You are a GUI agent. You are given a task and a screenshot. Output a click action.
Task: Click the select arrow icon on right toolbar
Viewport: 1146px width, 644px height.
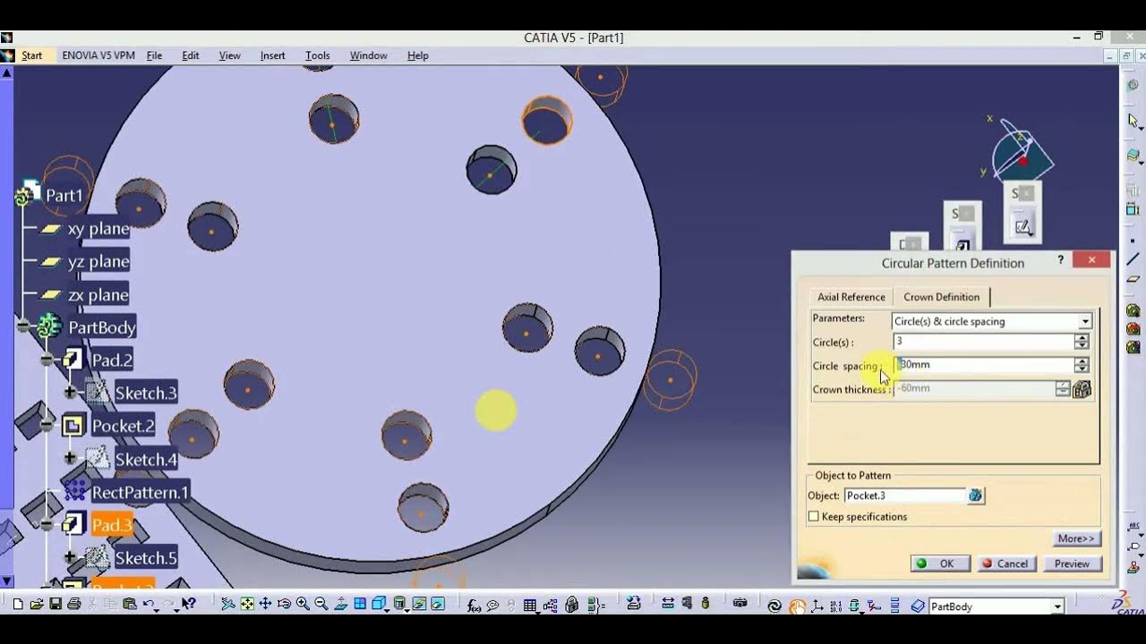tap(1133, 120)
